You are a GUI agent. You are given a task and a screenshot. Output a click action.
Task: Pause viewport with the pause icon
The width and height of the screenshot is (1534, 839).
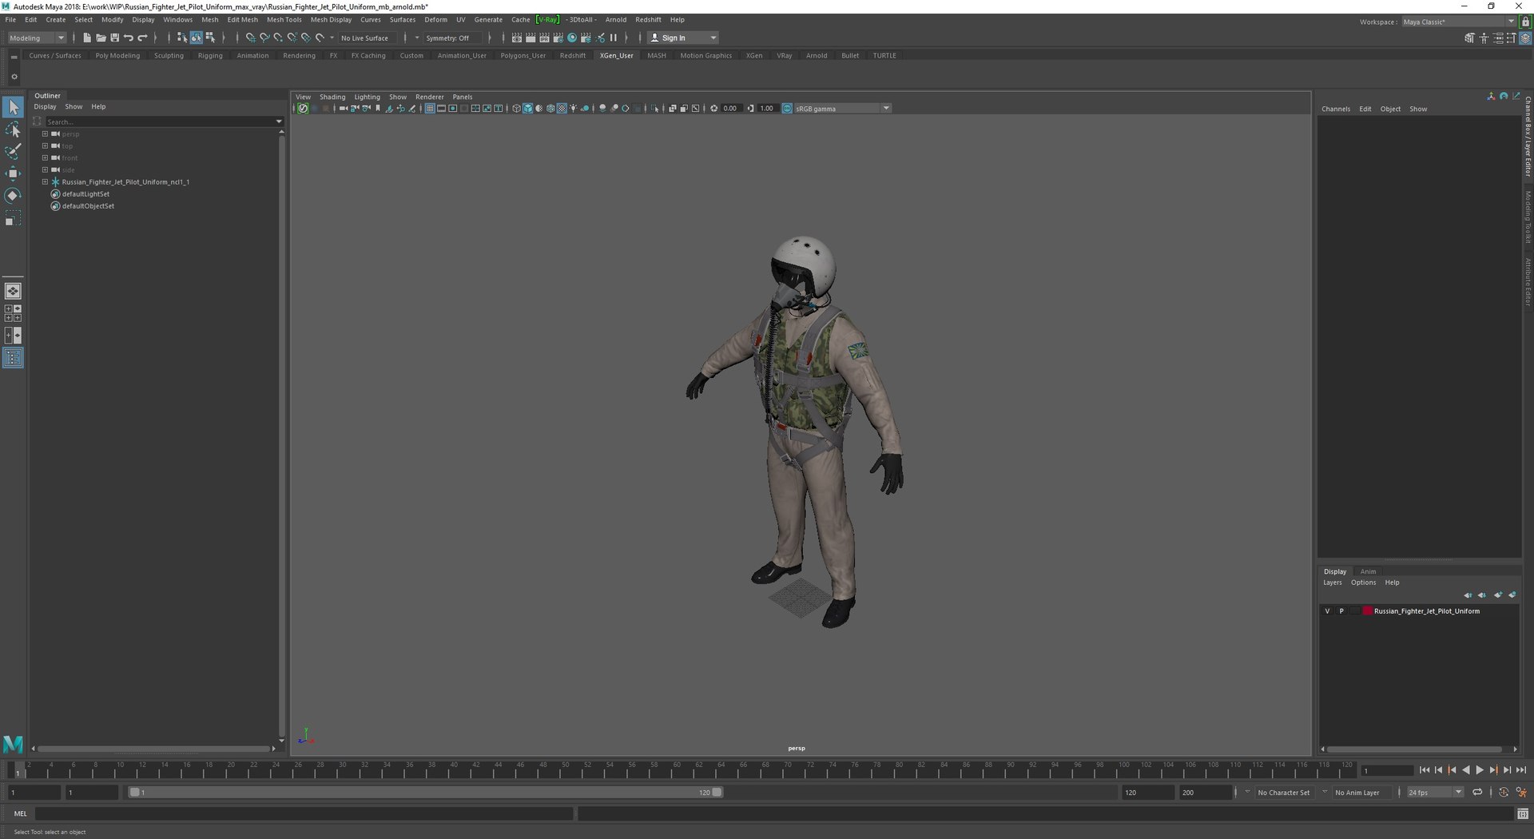[614, 38]
